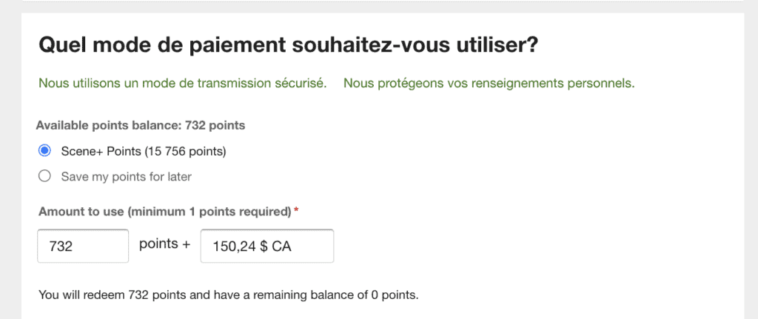Select the Scene+ Points radio button
The width and height of the screenshot is (758, 319).
coord(44,151)
